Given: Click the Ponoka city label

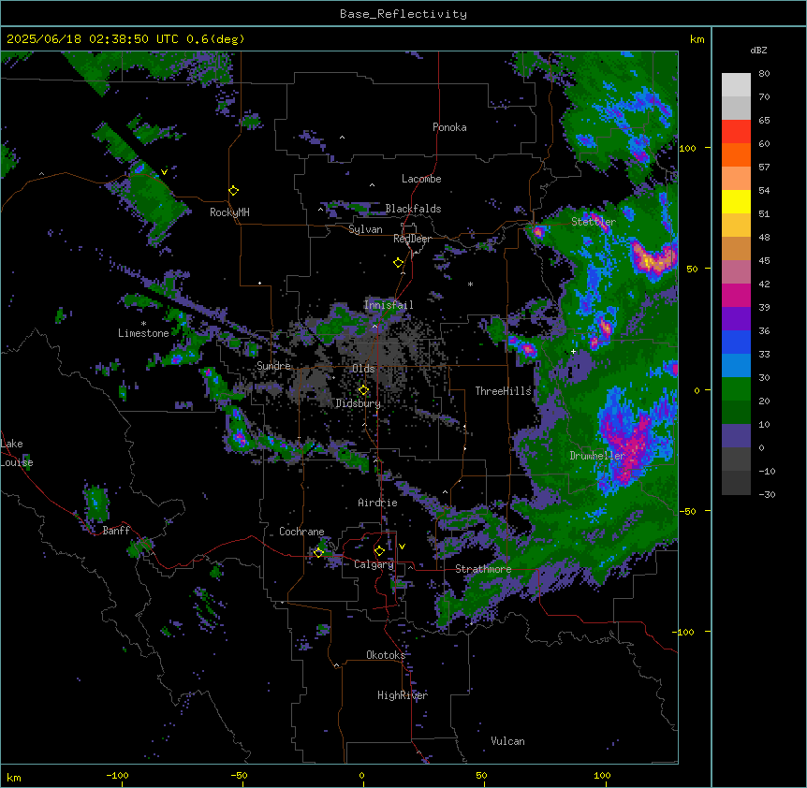Looking at the screenshot, I should [449, 127].
